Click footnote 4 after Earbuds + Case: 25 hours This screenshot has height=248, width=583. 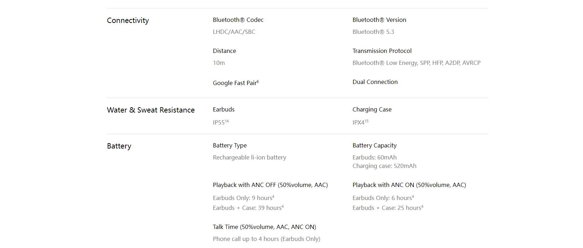422,206
